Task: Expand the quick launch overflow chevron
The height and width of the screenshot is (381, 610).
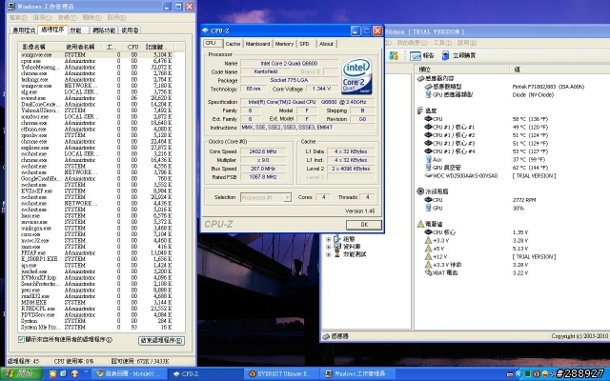Action: pyautogui.click(x=86, y=372)
